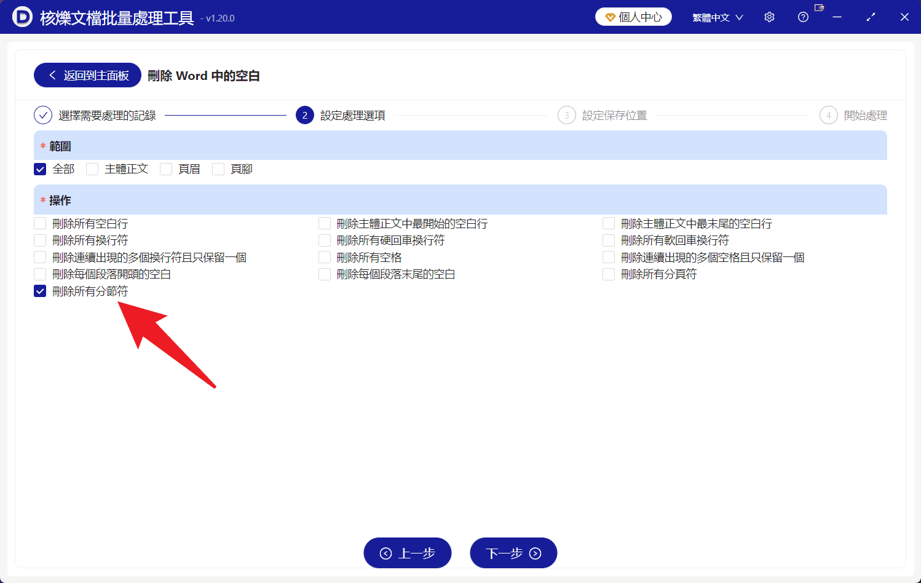Uncheck 刪除所有分節符
The height and width of the screenshot is (583, 921).
pyautogui.click(x=40, y=291)
